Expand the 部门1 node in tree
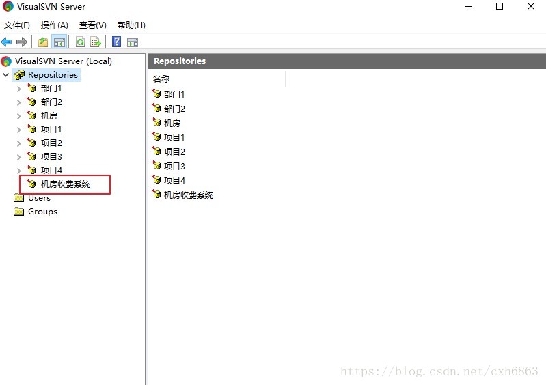This screenshot has height=385, width=546. tap(19, 89)
